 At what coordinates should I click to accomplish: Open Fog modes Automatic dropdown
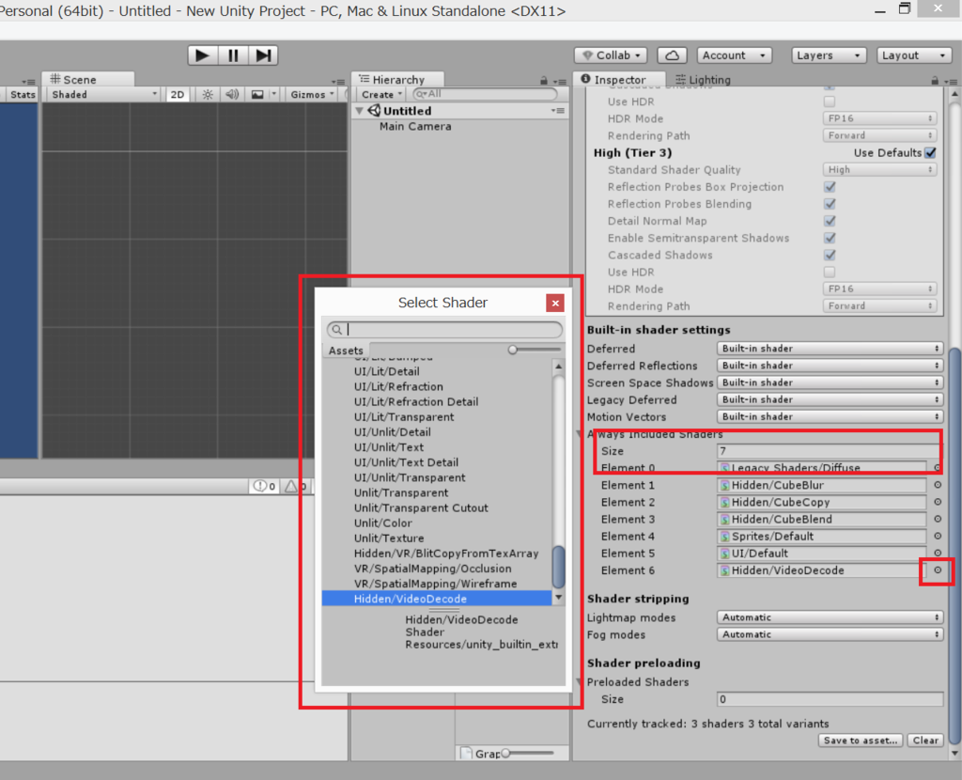point(830,634)
